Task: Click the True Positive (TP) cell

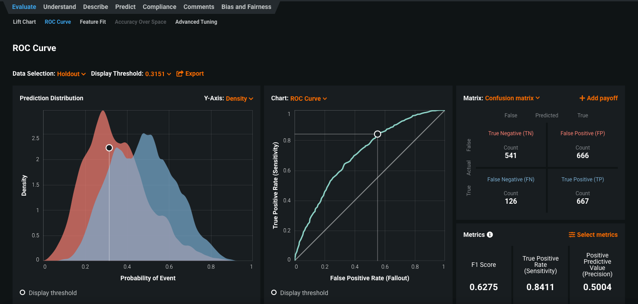Action: coord(582,191)
